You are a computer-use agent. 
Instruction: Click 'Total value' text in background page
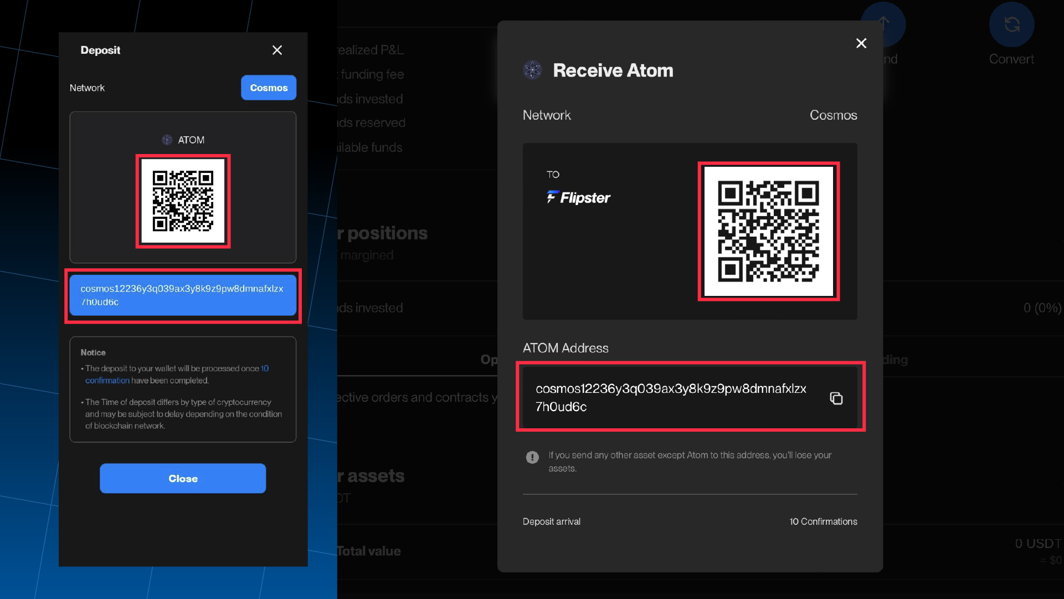point(369,551)
